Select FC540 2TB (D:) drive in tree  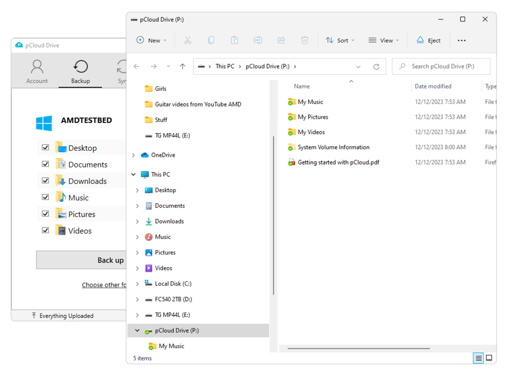point(173,299)
